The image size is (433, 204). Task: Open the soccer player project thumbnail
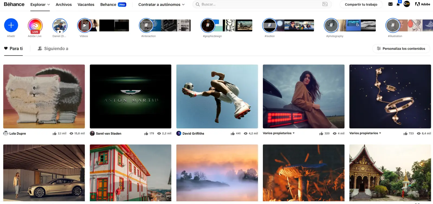click(x=217, y=96)
